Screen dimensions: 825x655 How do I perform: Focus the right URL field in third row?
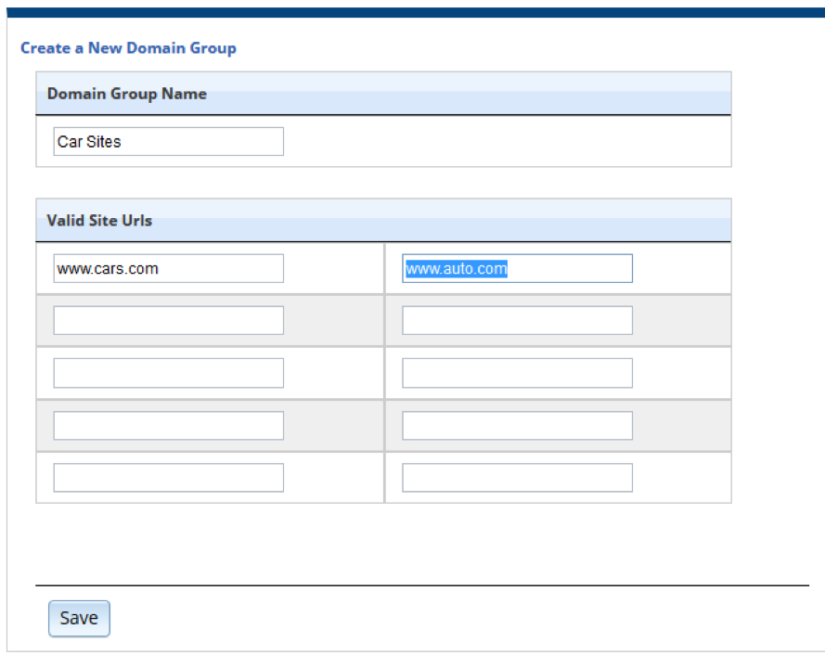[517, 373]
